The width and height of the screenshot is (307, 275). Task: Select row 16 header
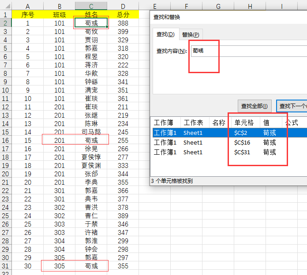pos(5,140)
